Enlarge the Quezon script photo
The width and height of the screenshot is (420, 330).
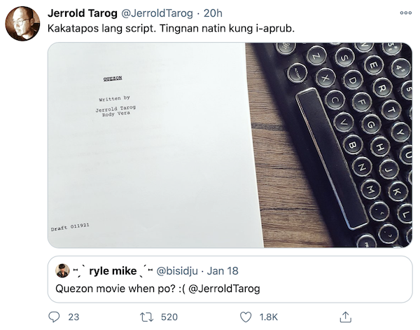(x=230, y=145)
